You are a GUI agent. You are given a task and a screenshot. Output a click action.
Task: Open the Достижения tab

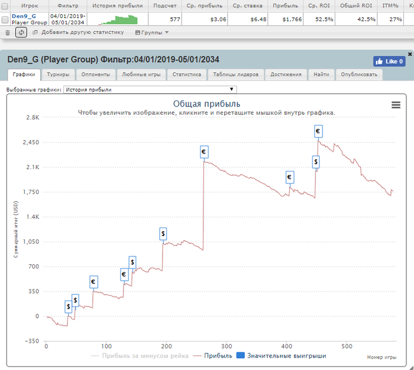click(286, 74)
